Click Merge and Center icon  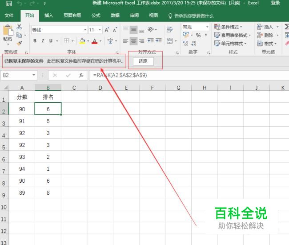pos(169,41)
